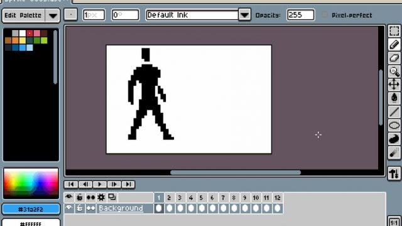Select the Pencil tool
Screen dimensions: 402x226
click(x=394, y=45)
